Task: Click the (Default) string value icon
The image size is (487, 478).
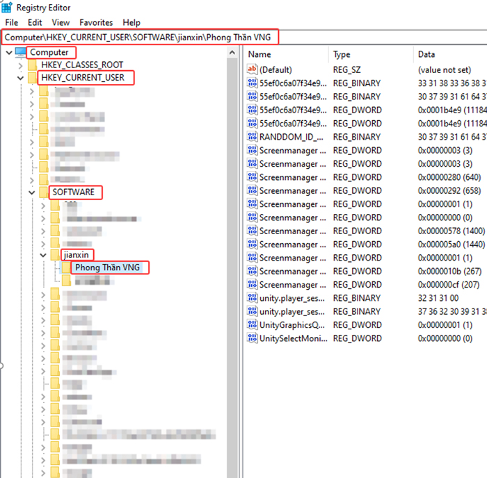Action: [252, 70]
